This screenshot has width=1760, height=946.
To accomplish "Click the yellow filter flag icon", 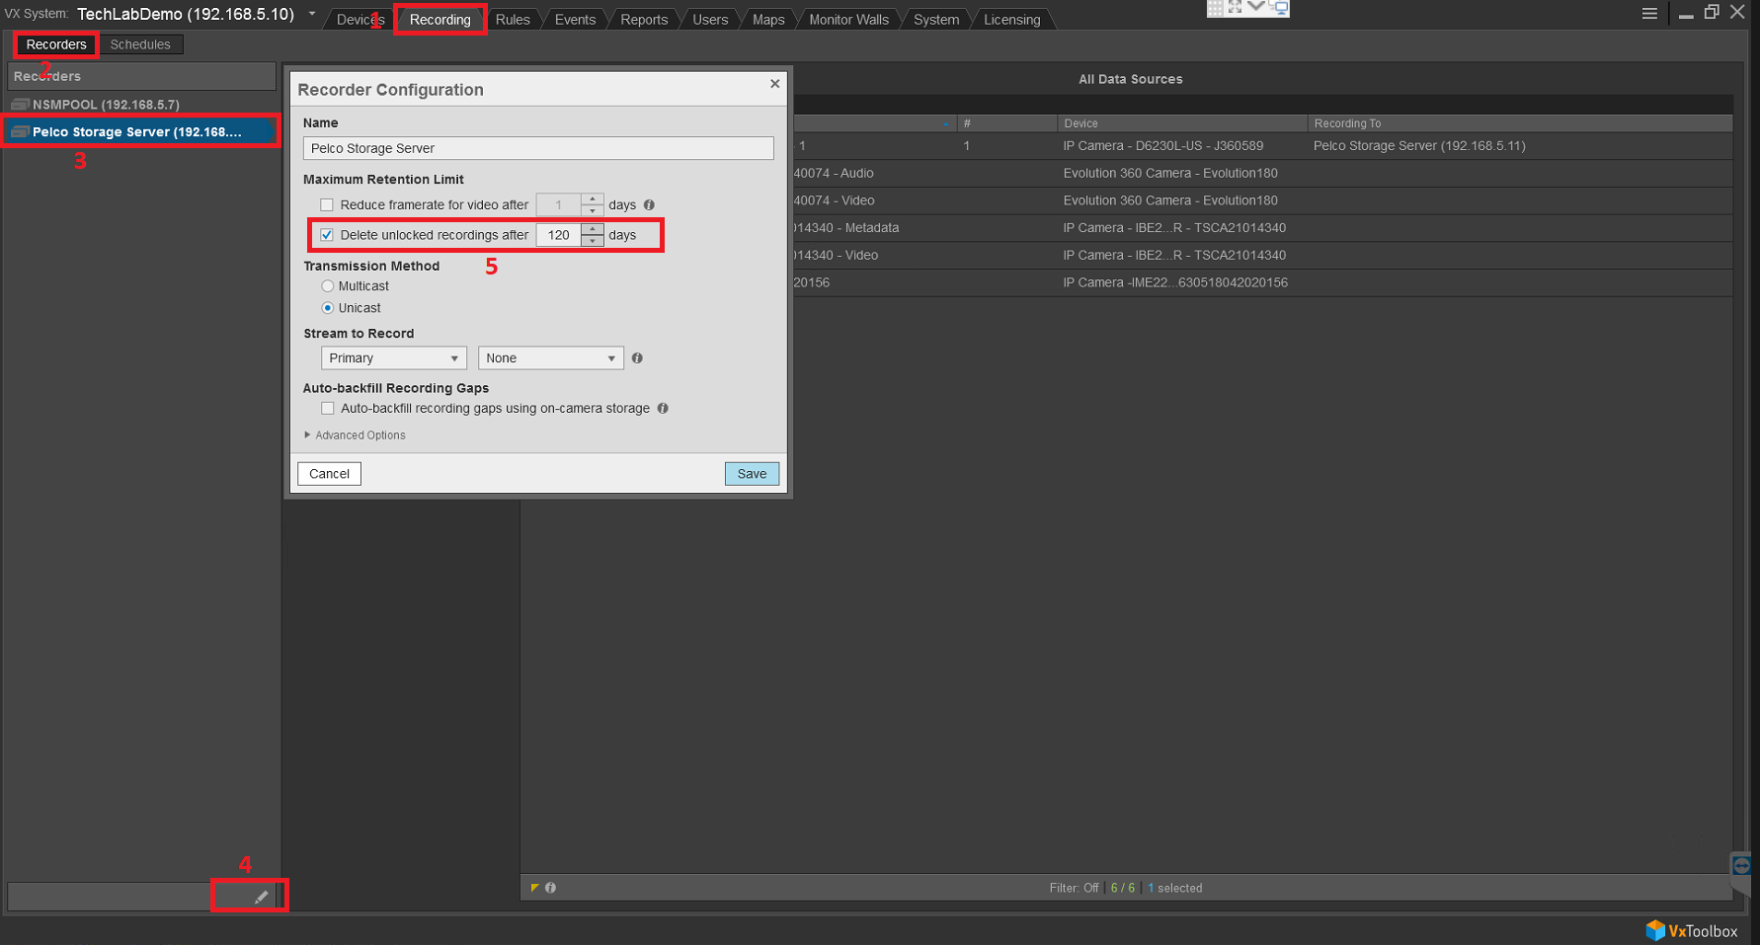I will (x=534, y=888).
